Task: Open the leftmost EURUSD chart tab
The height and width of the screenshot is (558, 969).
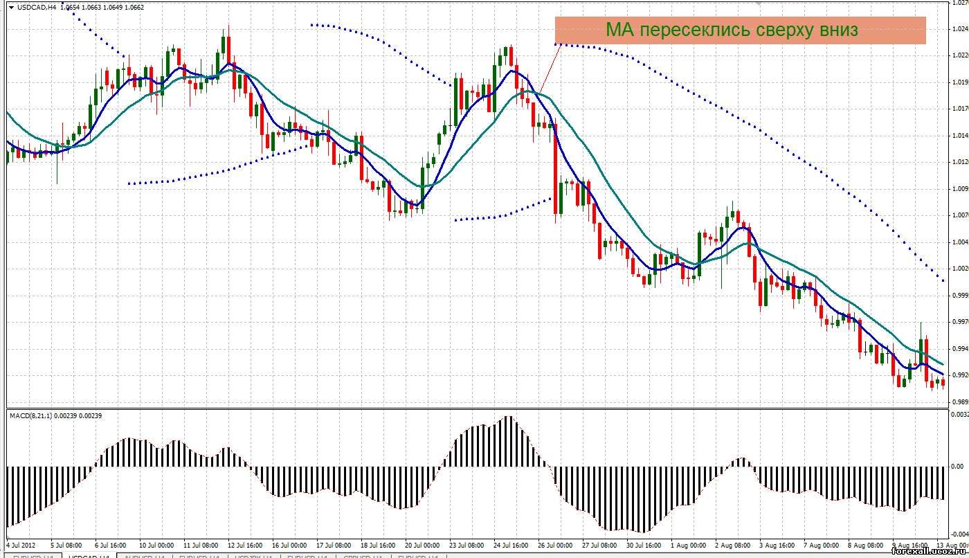Action: click(34, 556)
